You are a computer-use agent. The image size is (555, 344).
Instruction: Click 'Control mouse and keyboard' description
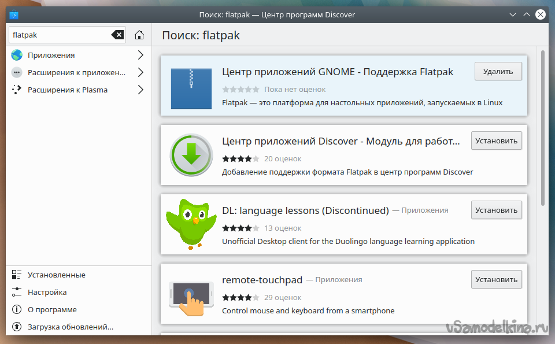coord(308,310)
